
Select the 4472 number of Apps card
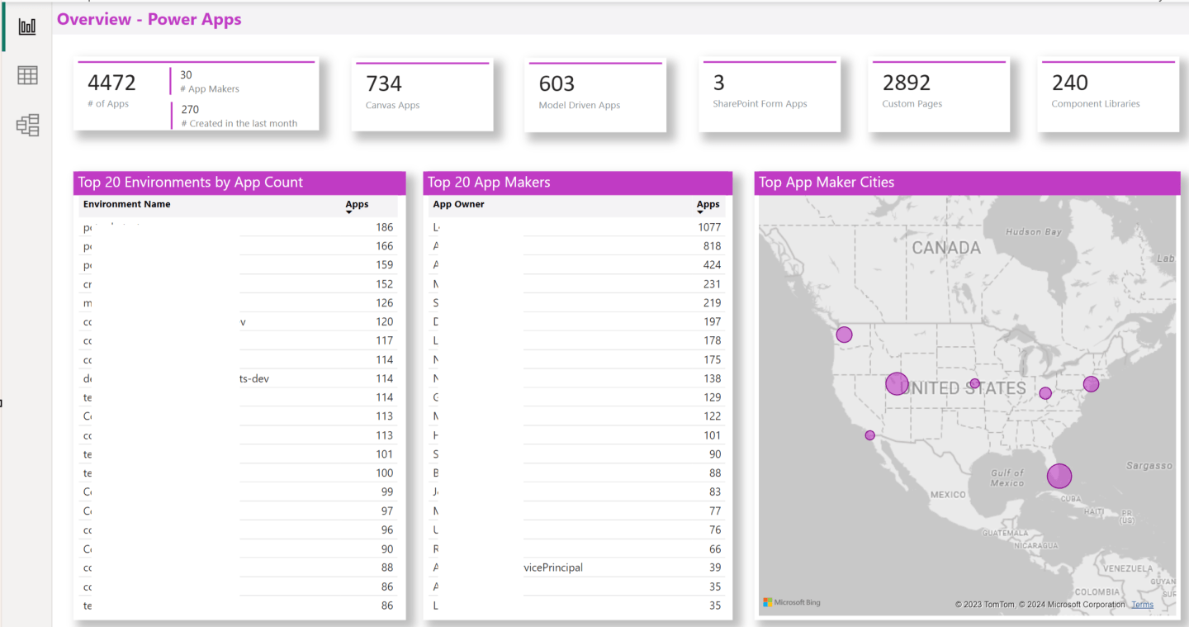196,95
